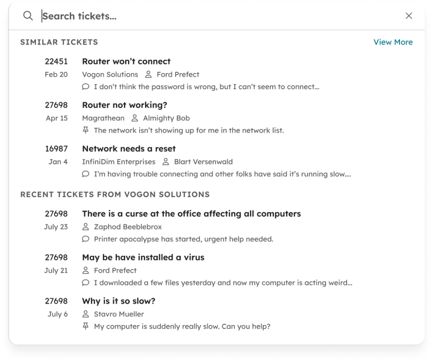Click the pin icon on "Why is it so slow?"
Image resolution: width=433 pixels, height=361 pixels.
(85, 326)
